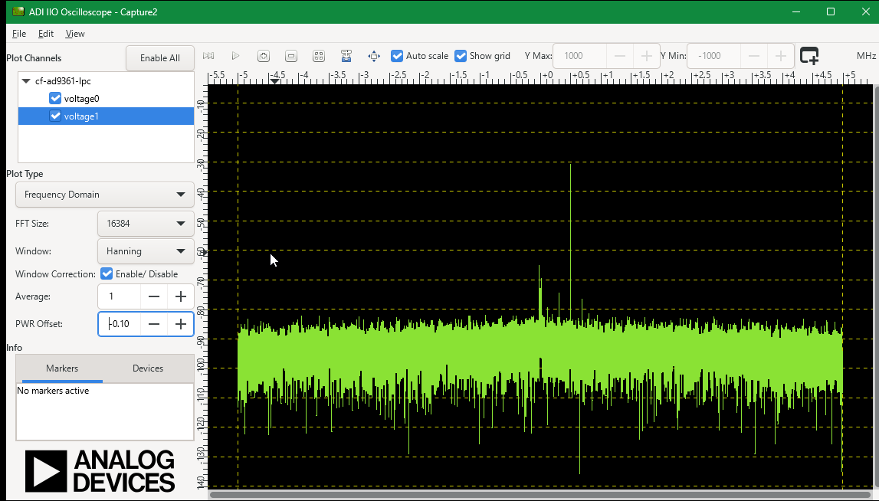Open the Window dropdown showing Hanning

click(x=146, y=251)
